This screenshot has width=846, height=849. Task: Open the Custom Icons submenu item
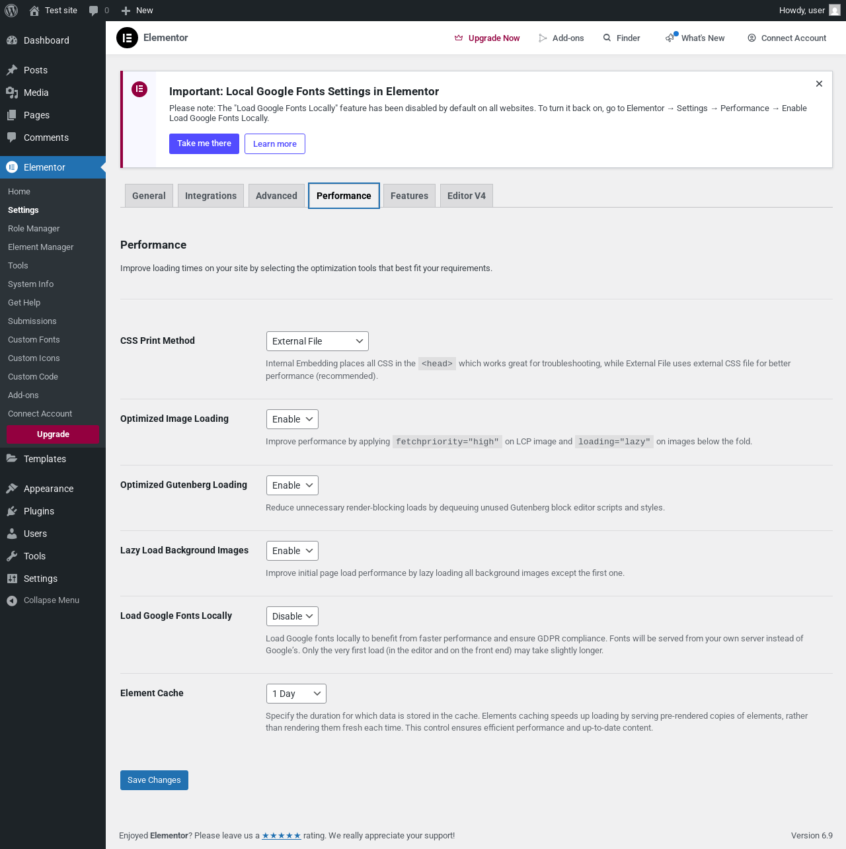click(x=34, y=358)
